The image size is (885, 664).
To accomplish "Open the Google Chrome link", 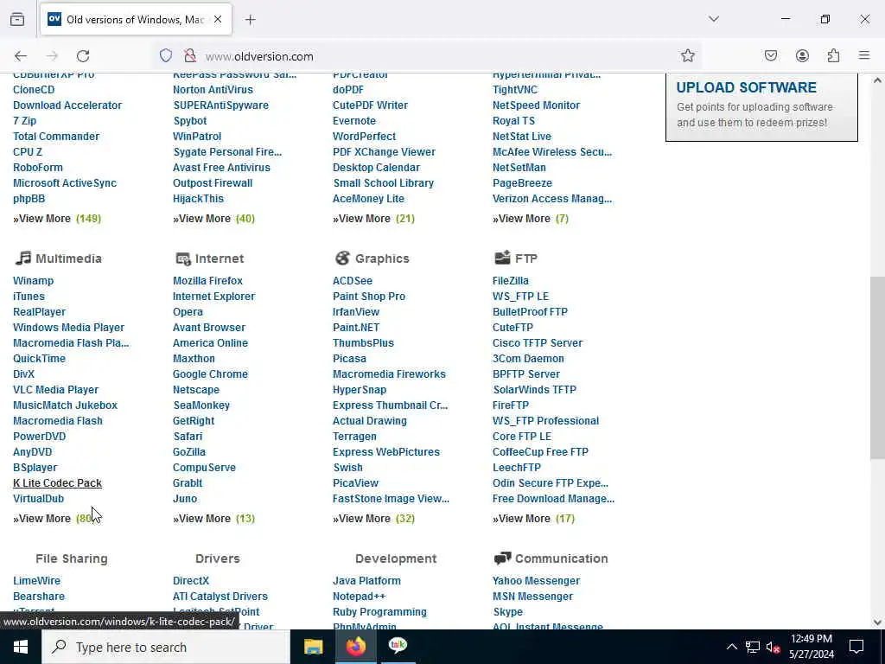I will 210,374.
